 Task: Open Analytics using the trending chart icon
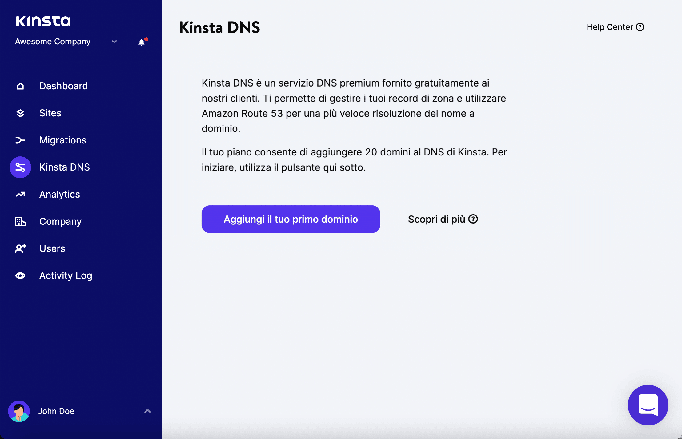coord(20,194)
